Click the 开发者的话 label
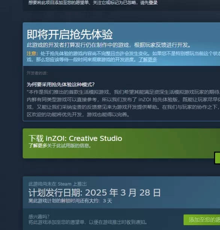220x230 pixels. 37,73
